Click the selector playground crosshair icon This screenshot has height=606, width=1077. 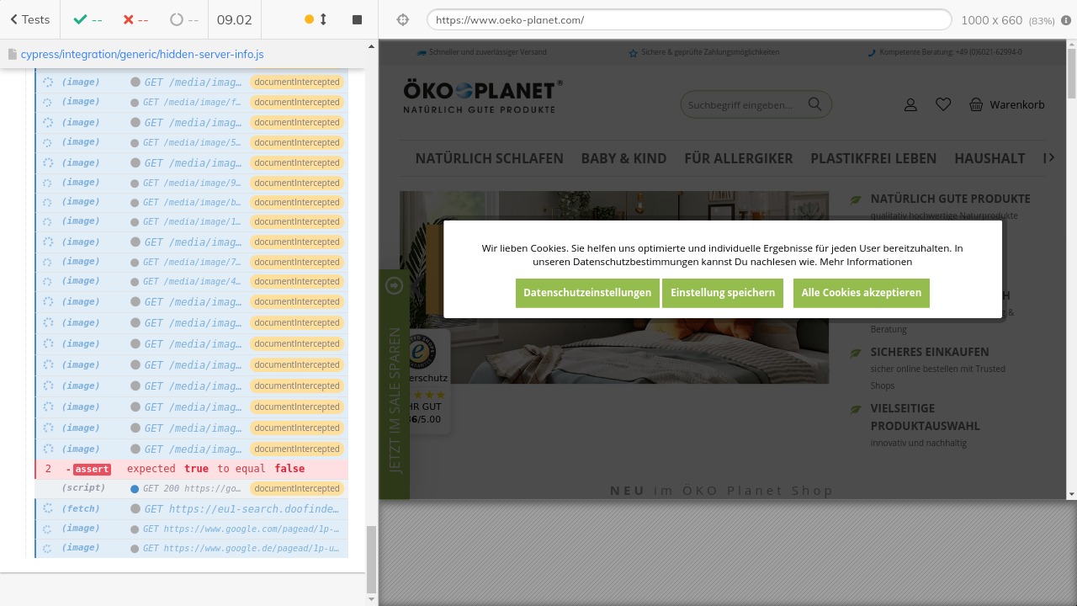tap(402, 19)
